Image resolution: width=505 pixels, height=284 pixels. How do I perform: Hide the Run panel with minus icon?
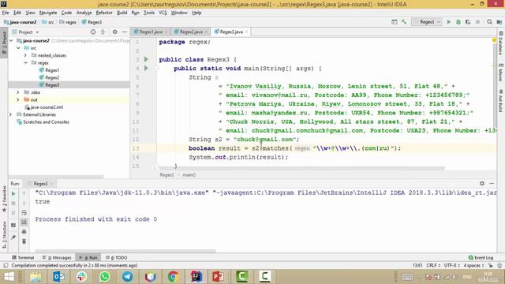[x=492, y=183]
